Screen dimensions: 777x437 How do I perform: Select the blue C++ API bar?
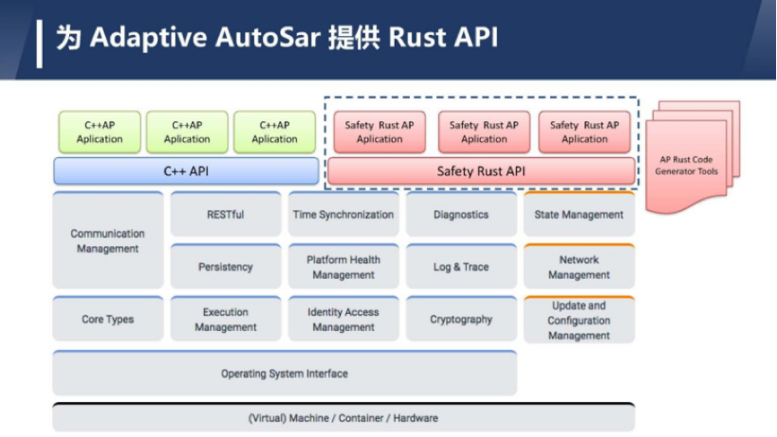pyautogui.click(x=187, y=171)
